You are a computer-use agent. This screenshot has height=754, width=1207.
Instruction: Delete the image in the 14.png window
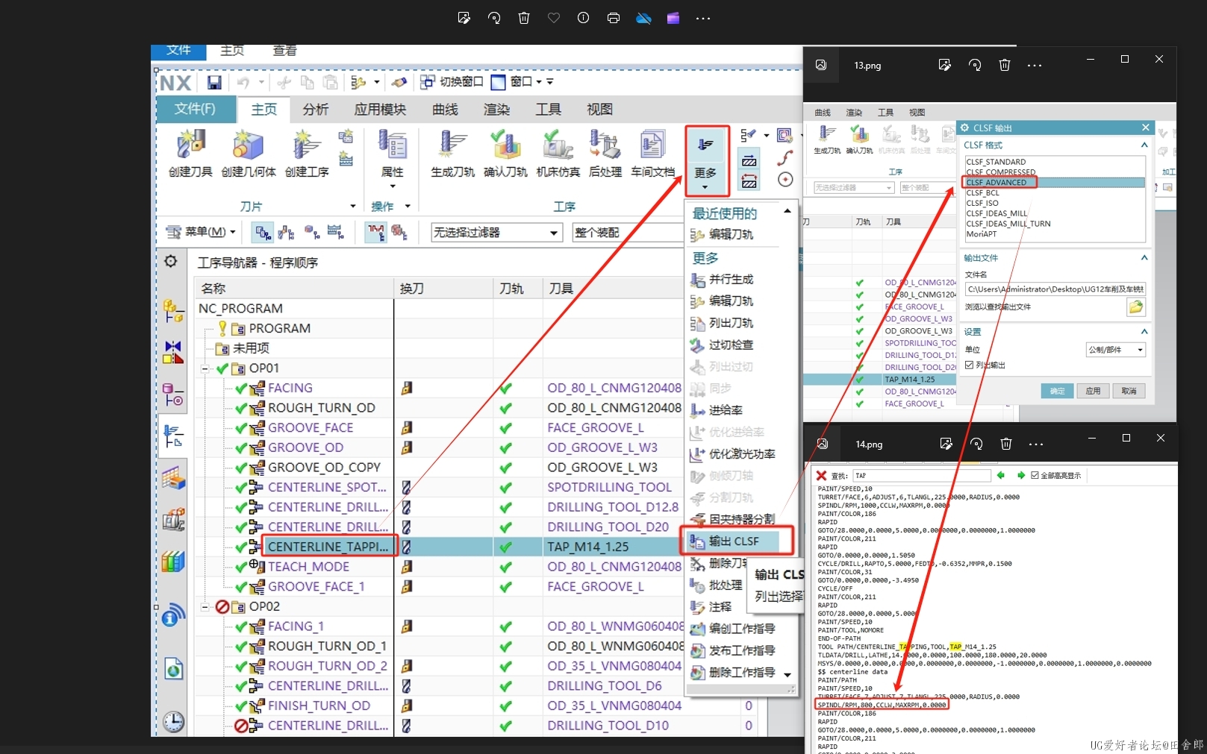click(x=1006, y=444)
